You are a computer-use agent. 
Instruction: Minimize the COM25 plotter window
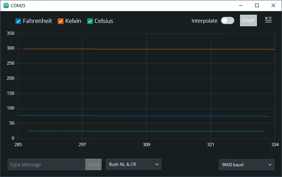pyautogui.click(x=240, y=6)
